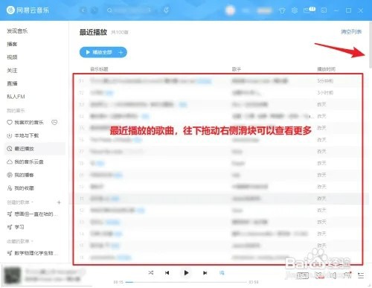Click the plus icon to create a new playlist

59,202
